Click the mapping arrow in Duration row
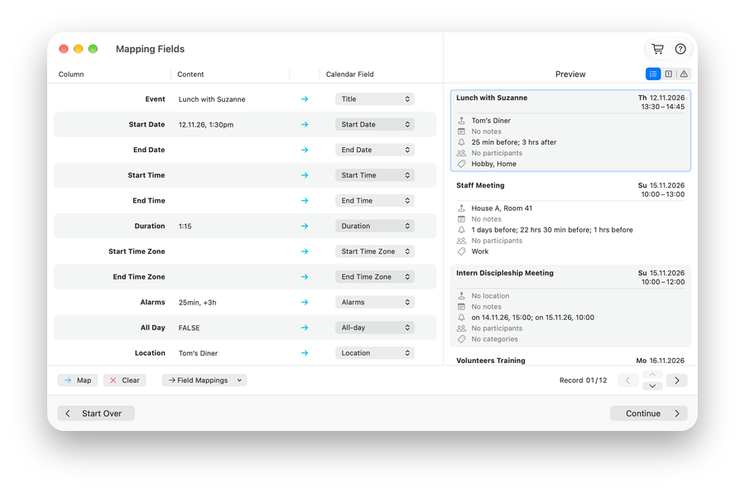The image size is (745, 493). click(x=305, y=226)
